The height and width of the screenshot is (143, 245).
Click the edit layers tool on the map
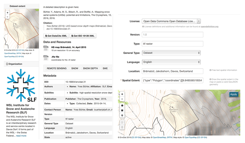point(122,122)
